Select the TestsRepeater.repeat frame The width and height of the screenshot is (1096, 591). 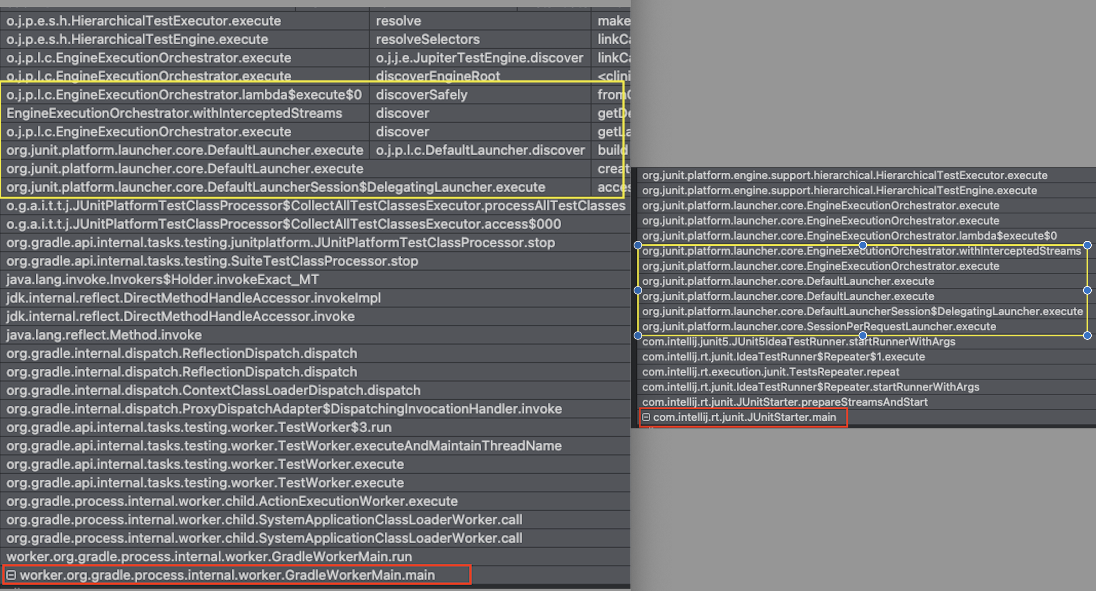coord(770,372)
